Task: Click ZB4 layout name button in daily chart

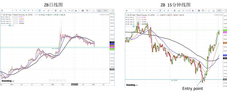Action: click(x=105, y=11)
